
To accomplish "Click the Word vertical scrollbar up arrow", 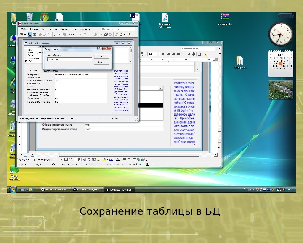I will (x=219, y=60).
